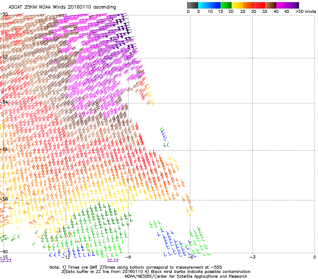Click the '15' legend tick label
Image resolution: width=318 pixels, height=279 pixels.
tap(220, 12)
